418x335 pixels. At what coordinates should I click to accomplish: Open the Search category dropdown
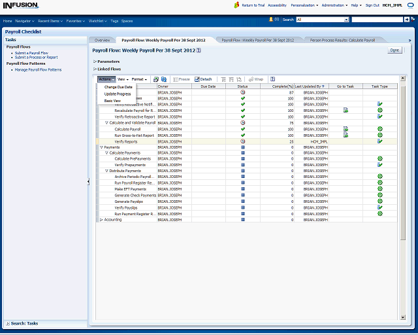click(322, 20)
